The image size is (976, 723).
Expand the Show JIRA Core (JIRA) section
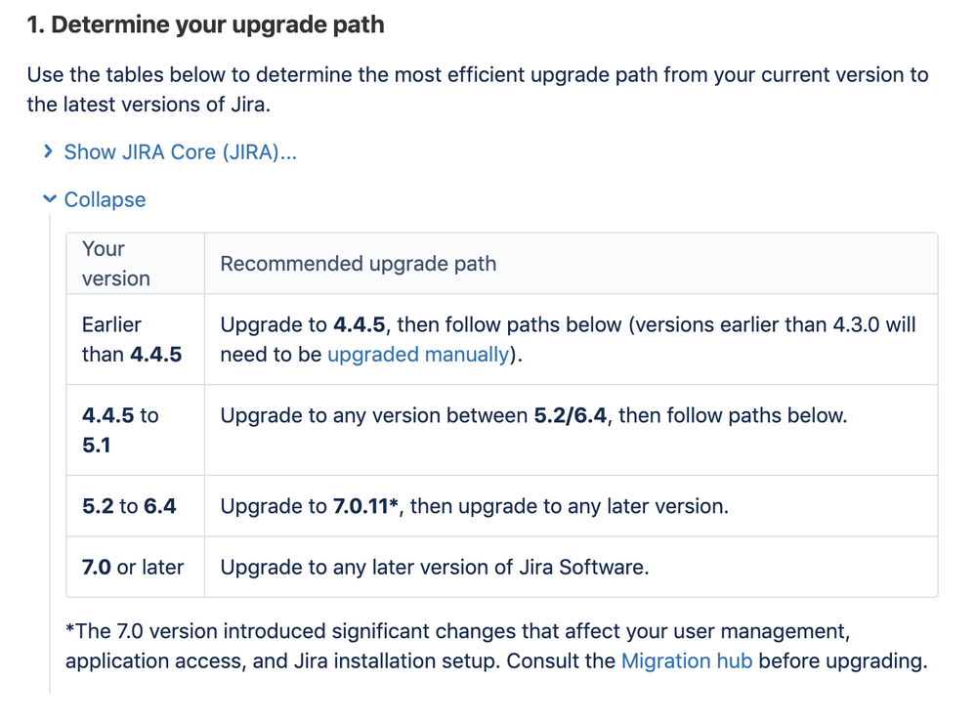pos(181,152)
